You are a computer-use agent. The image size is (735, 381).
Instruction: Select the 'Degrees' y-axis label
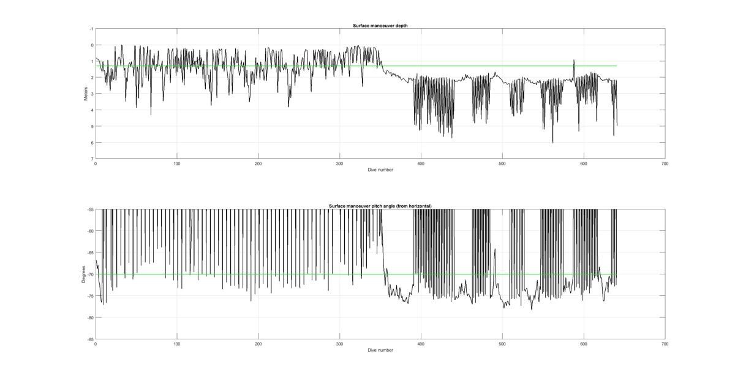(x=83, y=274)
